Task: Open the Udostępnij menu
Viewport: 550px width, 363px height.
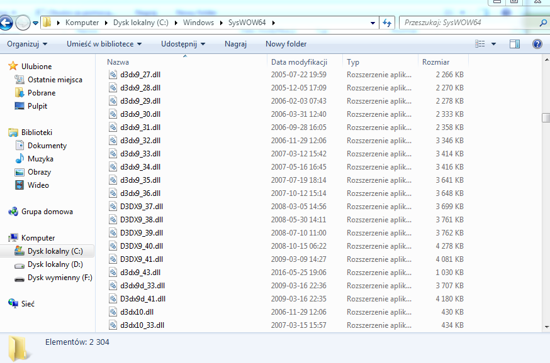Action: pos(183,44)
